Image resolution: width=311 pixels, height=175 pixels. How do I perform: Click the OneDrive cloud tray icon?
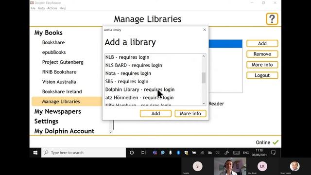point(210,153)
